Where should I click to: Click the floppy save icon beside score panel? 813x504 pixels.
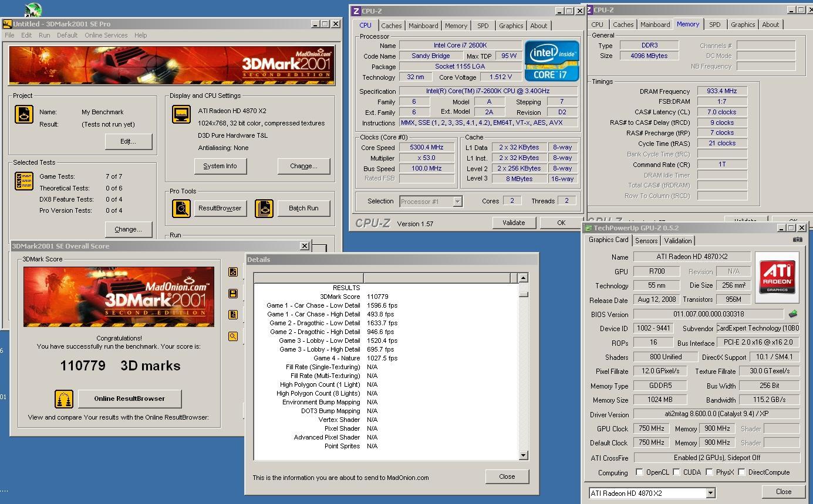233,293
